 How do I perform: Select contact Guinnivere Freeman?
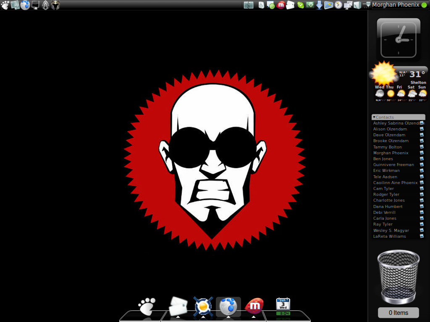tap(393, 165)
